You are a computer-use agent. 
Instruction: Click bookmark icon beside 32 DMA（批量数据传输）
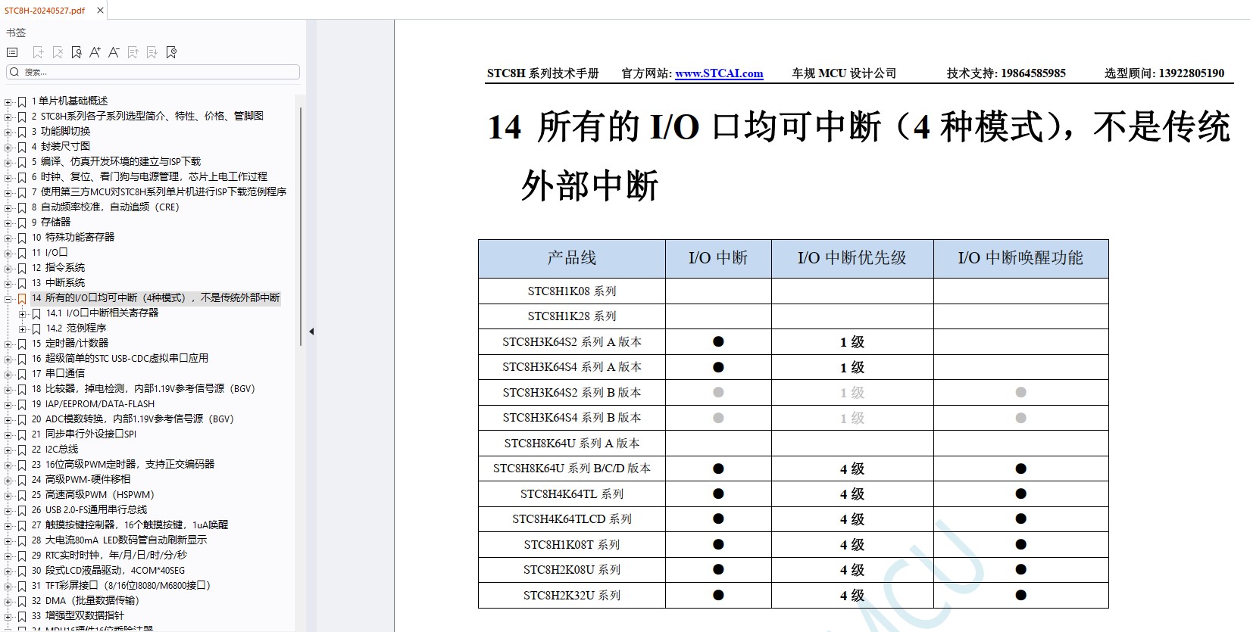[22, 601]
